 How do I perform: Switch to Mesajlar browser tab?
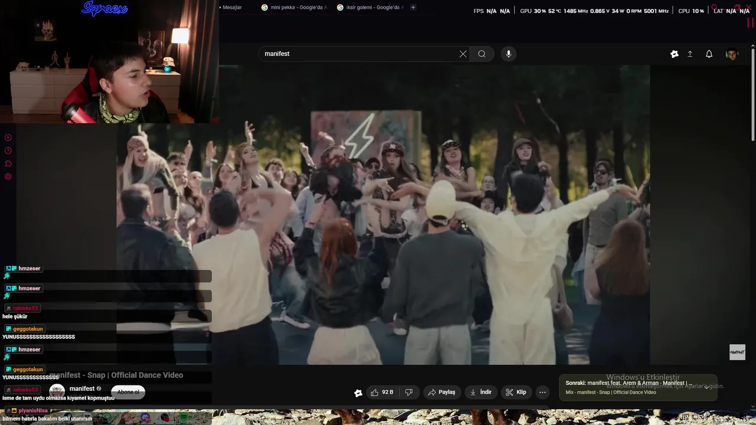(x=232, y=8)
